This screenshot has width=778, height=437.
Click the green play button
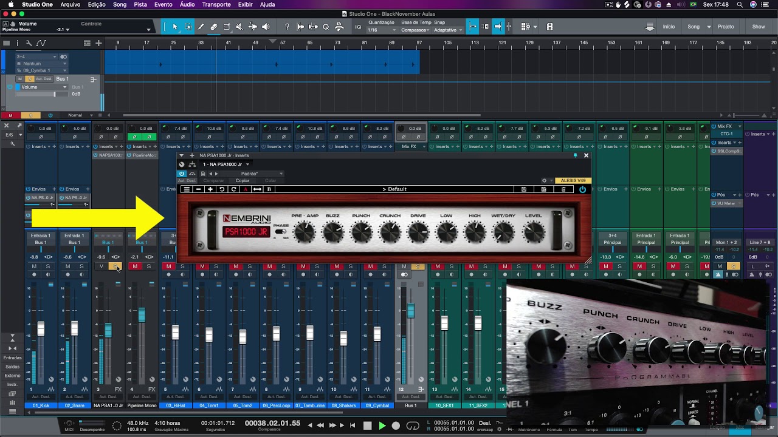coord(382,425)
